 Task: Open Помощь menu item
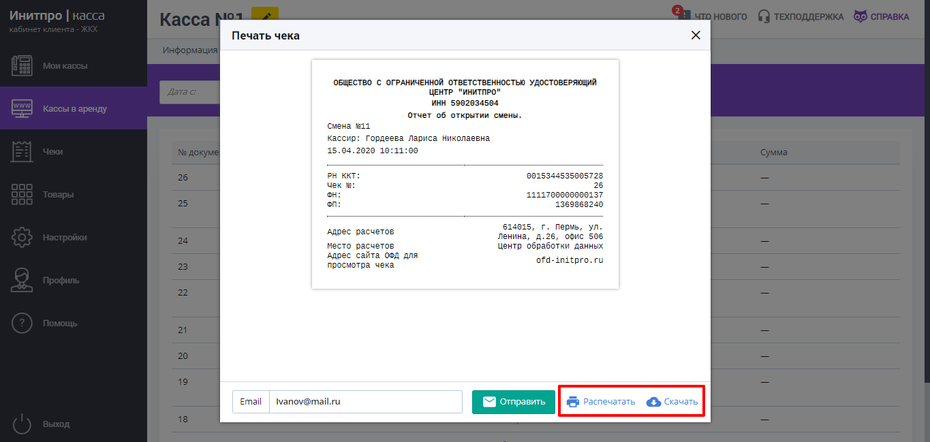click(74, 323)
